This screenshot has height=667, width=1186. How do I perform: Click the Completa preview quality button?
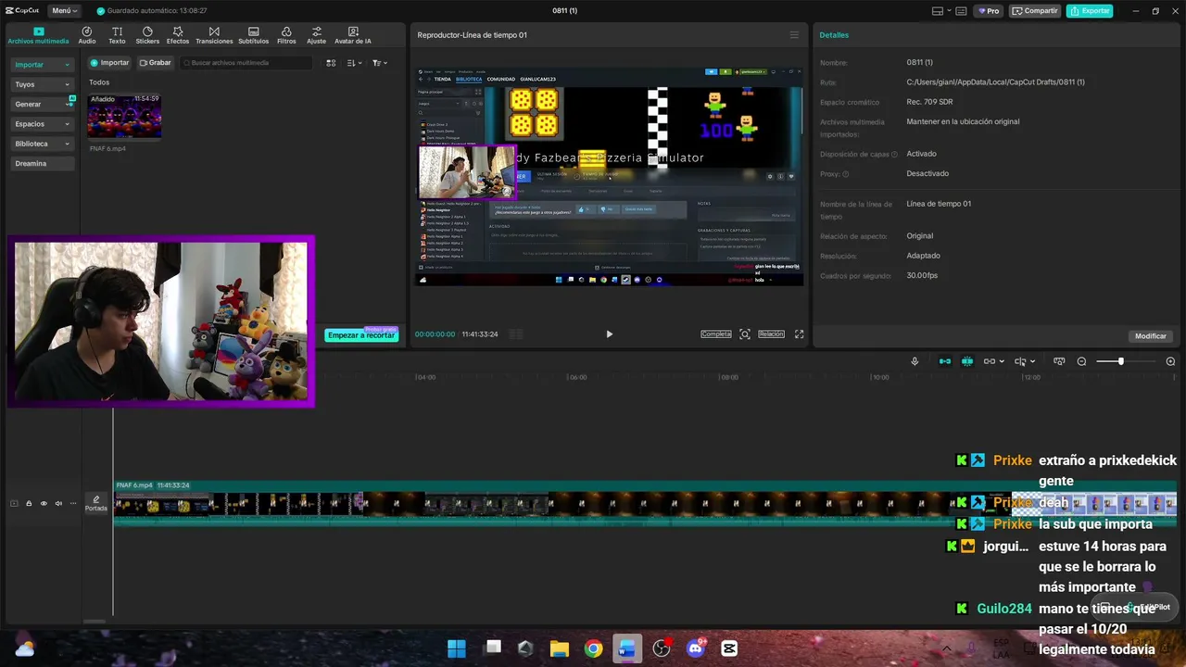click(x=716, y=334)
